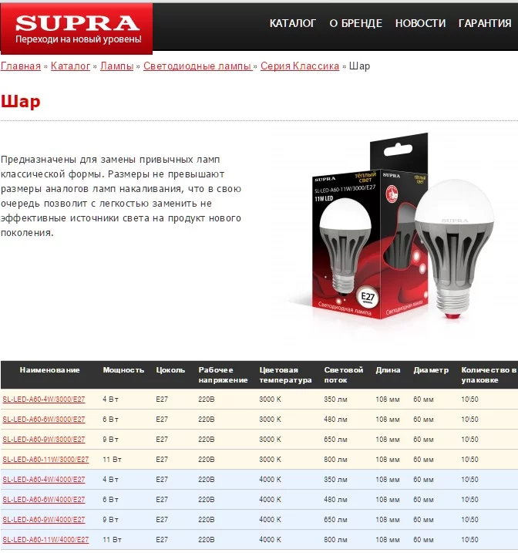Go to Каталог breadcrumb link
The image size is (518, 553).
pos(70,66)
